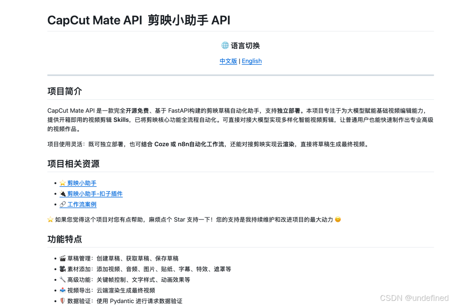Click the chain link emoji before 工作流案例

tap(62, 204)
